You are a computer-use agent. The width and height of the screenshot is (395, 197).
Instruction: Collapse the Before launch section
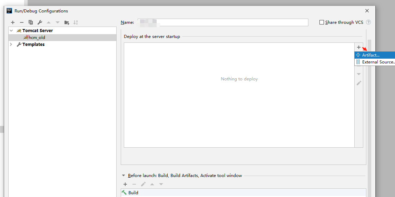[x=124, y=176]
